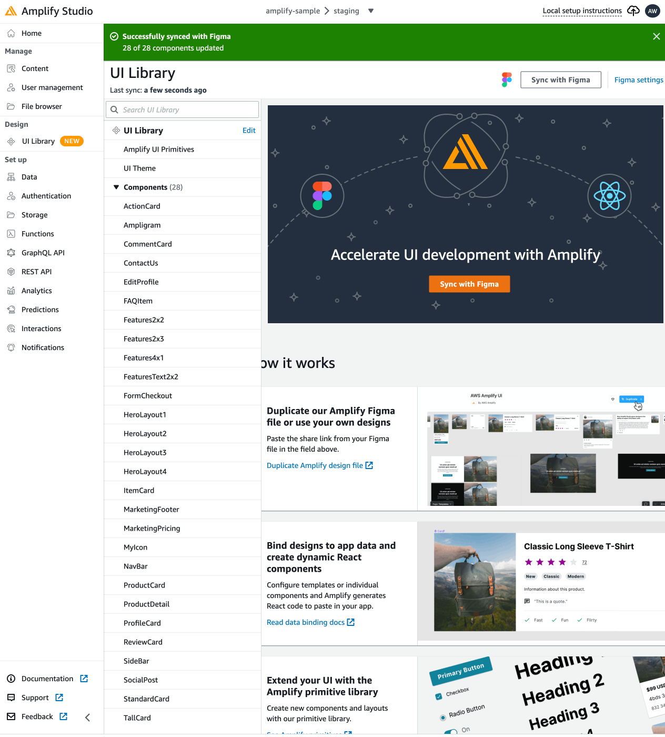The image size is (665, 737).
Task: Click the Functions icon
Action: 11,234
